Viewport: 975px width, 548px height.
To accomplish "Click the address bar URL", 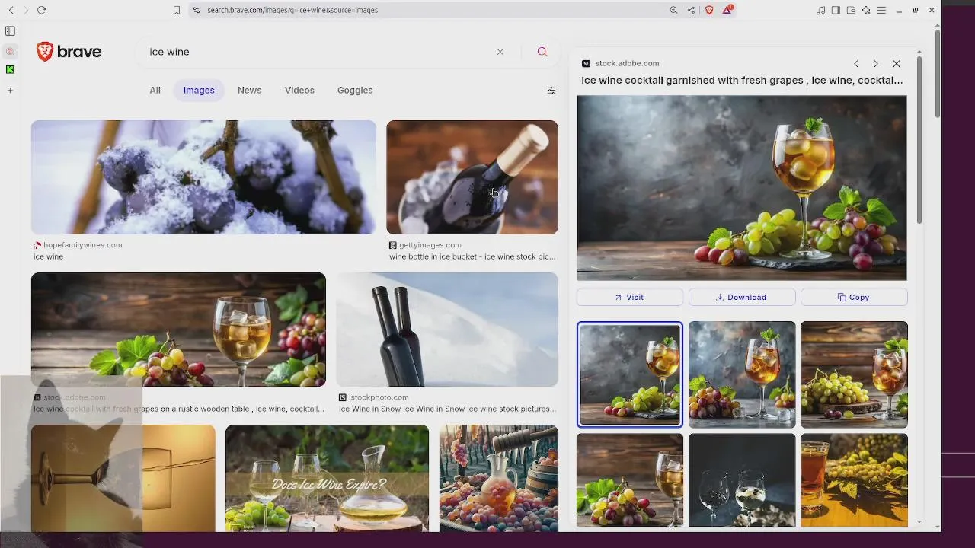I will [x=292, y=10].
